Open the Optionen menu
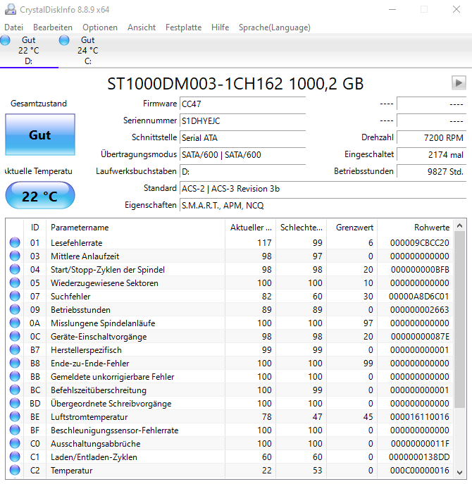 (100, 27)
